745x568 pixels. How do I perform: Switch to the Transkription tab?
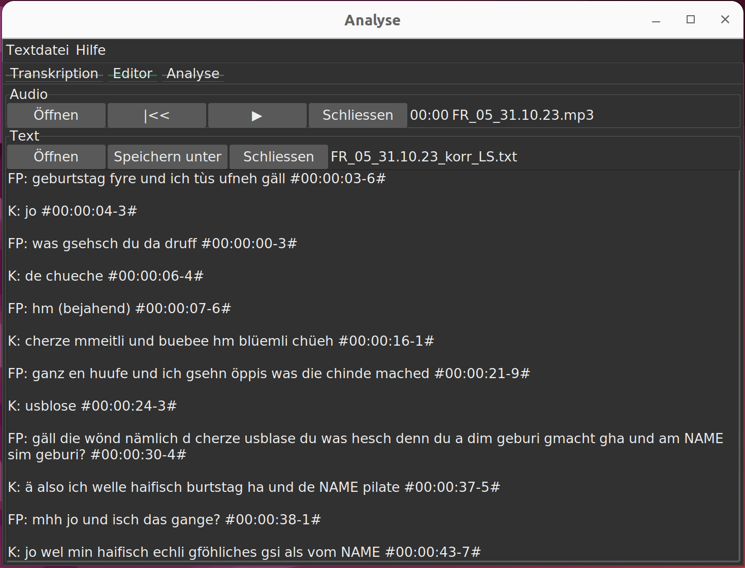click(54, 74)
